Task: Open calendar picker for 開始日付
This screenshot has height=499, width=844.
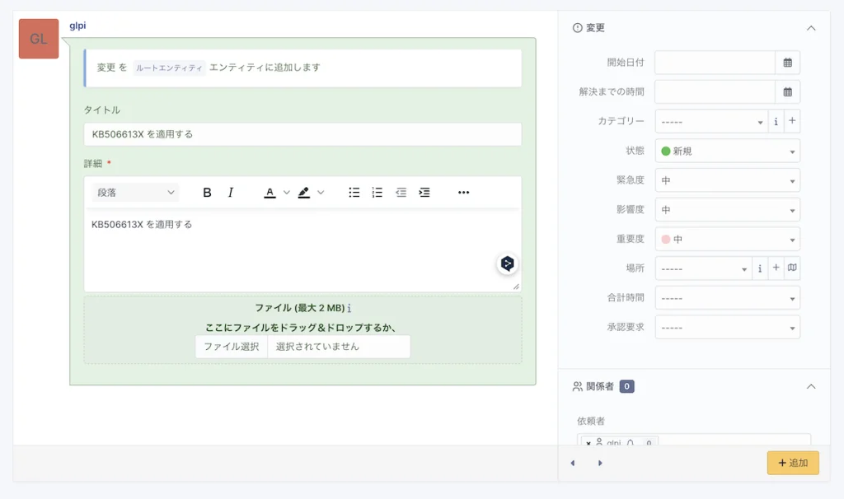Action: coord(787,63)
